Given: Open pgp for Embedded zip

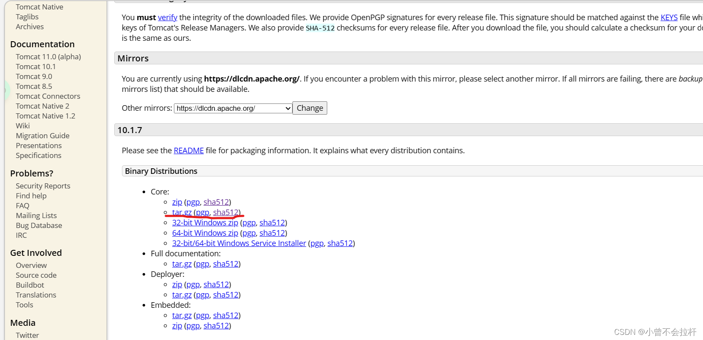Looking at the screenshot, I should tap(193, 326).
